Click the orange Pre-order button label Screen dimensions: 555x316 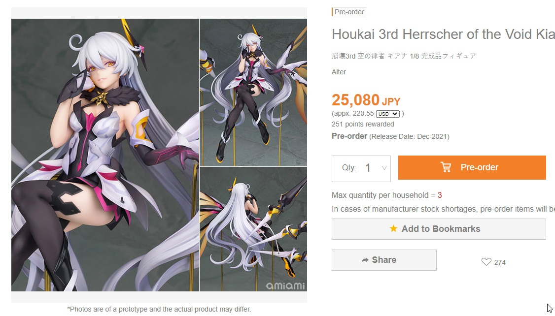(479, 167)
